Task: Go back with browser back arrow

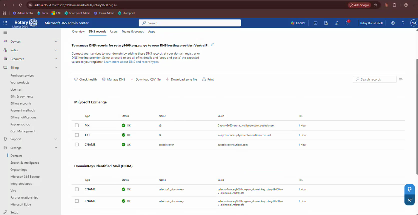Action: click(x=5, y=5)
